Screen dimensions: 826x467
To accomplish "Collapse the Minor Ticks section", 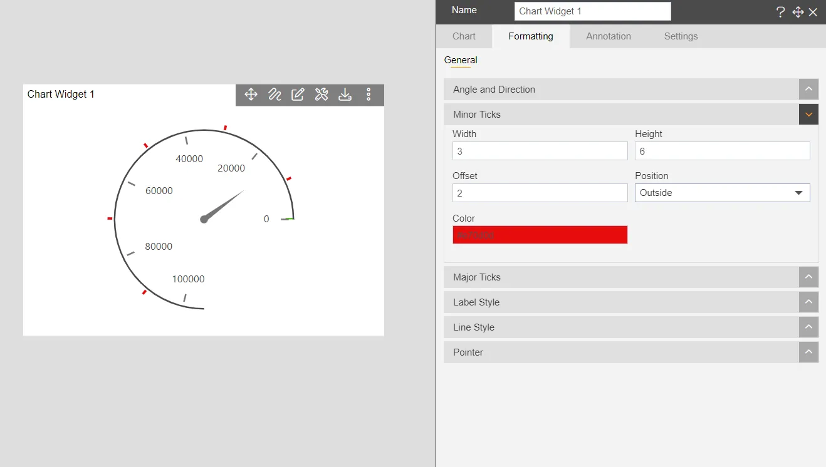I will pos(808,114).
